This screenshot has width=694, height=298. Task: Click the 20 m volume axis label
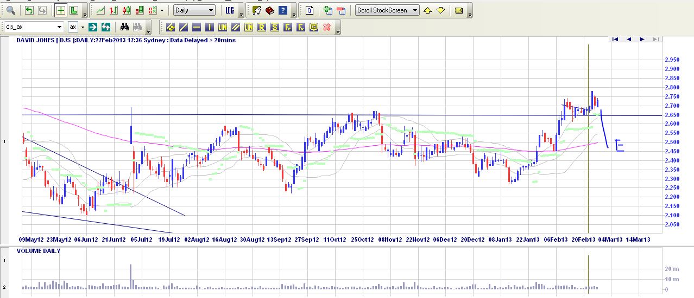click(x=671, y=269)
